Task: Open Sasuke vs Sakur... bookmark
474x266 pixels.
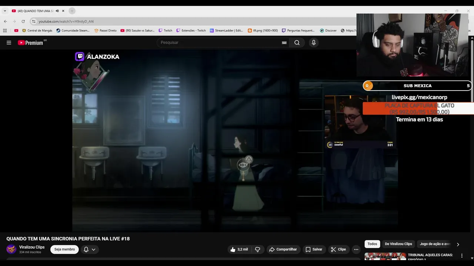Action: (x=137, y=31)
